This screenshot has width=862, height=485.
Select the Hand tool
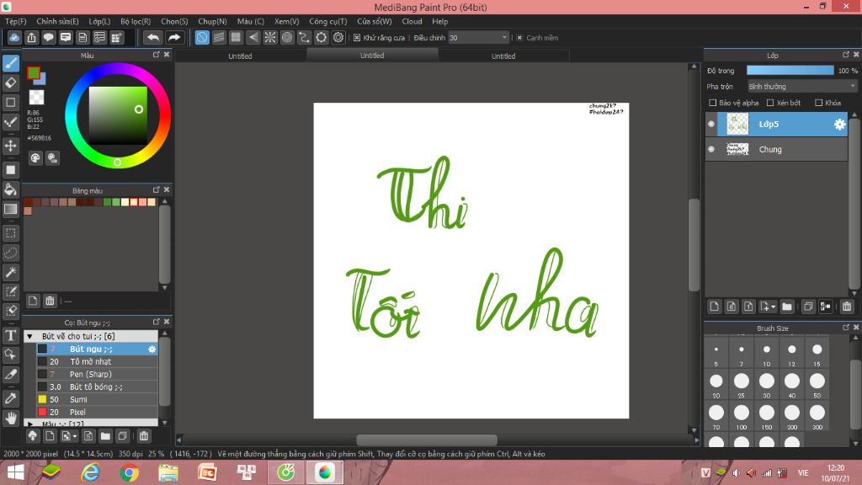coord(10,418)
